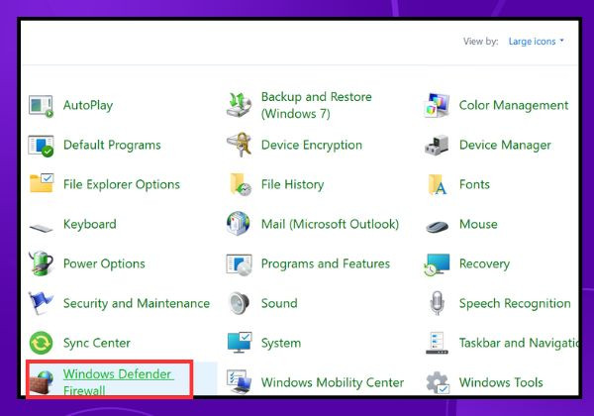
Task: Open the Device Manager icon
Action: (438, 146)
